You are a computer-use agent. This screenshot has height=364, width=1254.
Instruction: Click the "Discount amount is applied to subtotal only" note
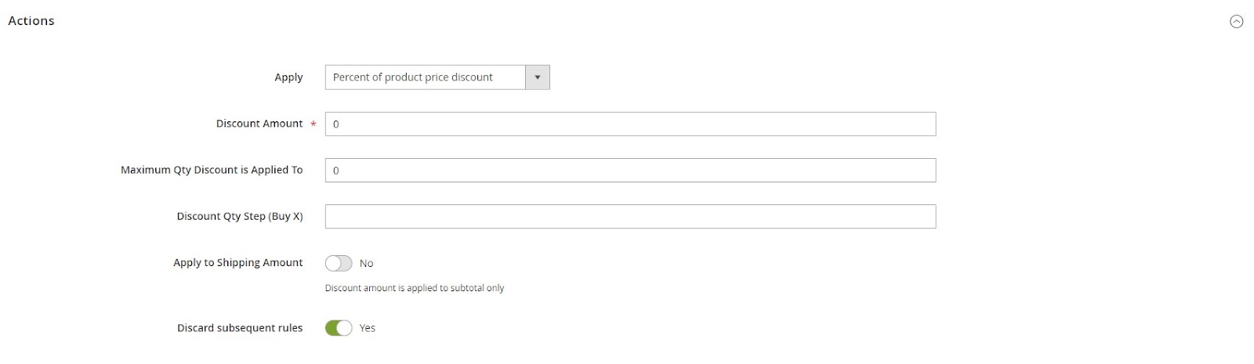pos(415,288)
